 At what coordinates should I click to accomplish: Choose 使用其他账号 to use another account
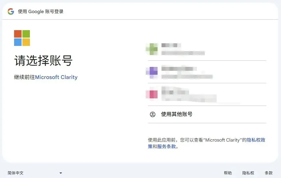tap(207, 114)
